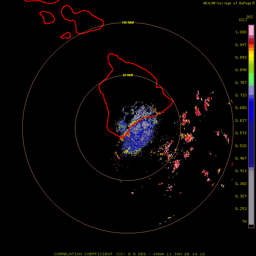Click the 0.307 color scale value
256x256 pixels.
(x=241, y=196)
